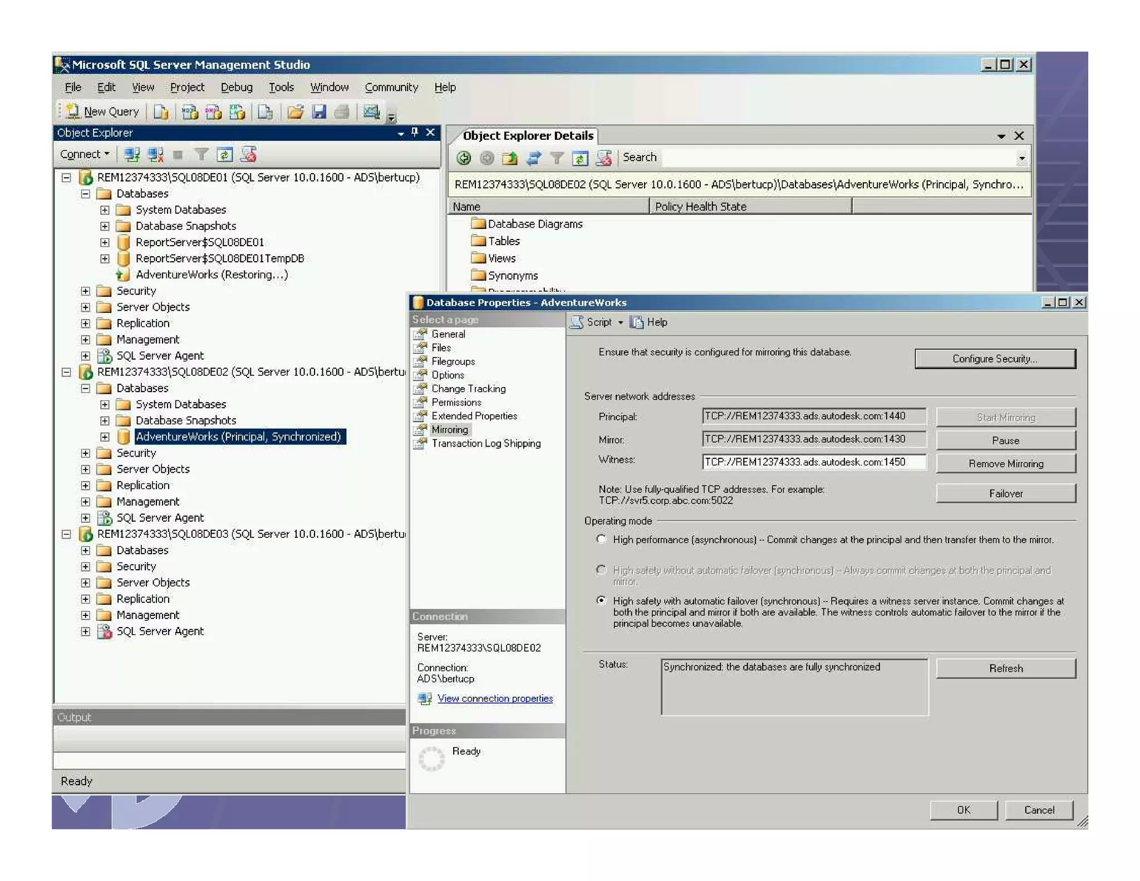Select the SQL Server Agent under SQL08DE03
The width and height of the screenshot is (1140, 881).
point(160,632)
